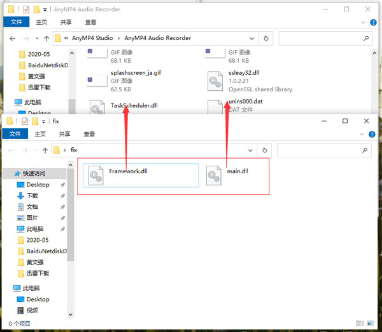Click search box in fix window
Viewport: 382px width, 332px height.
pyautogui.click(x=324, y=150)
